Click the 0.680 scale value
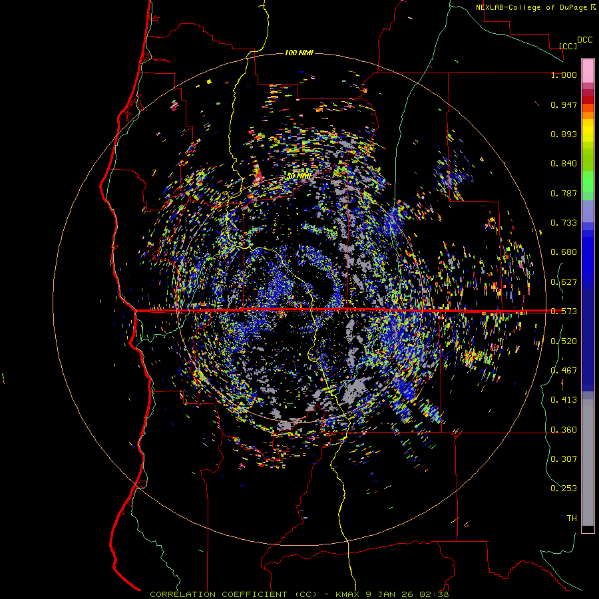Screen dimensions: 599x599 (564, 252)
